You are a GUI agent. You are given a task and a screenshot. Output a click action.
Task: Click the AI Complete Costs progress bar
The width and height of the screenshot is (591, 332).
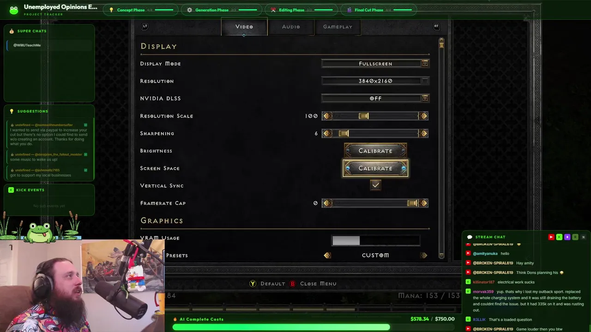tap(314, 327)
